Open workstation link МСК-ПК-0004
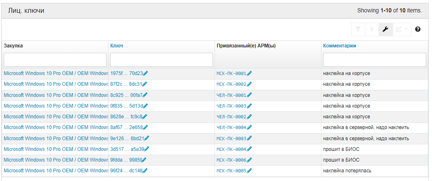The width and height of the screenshot is (432, 181). tap(232, 149)
